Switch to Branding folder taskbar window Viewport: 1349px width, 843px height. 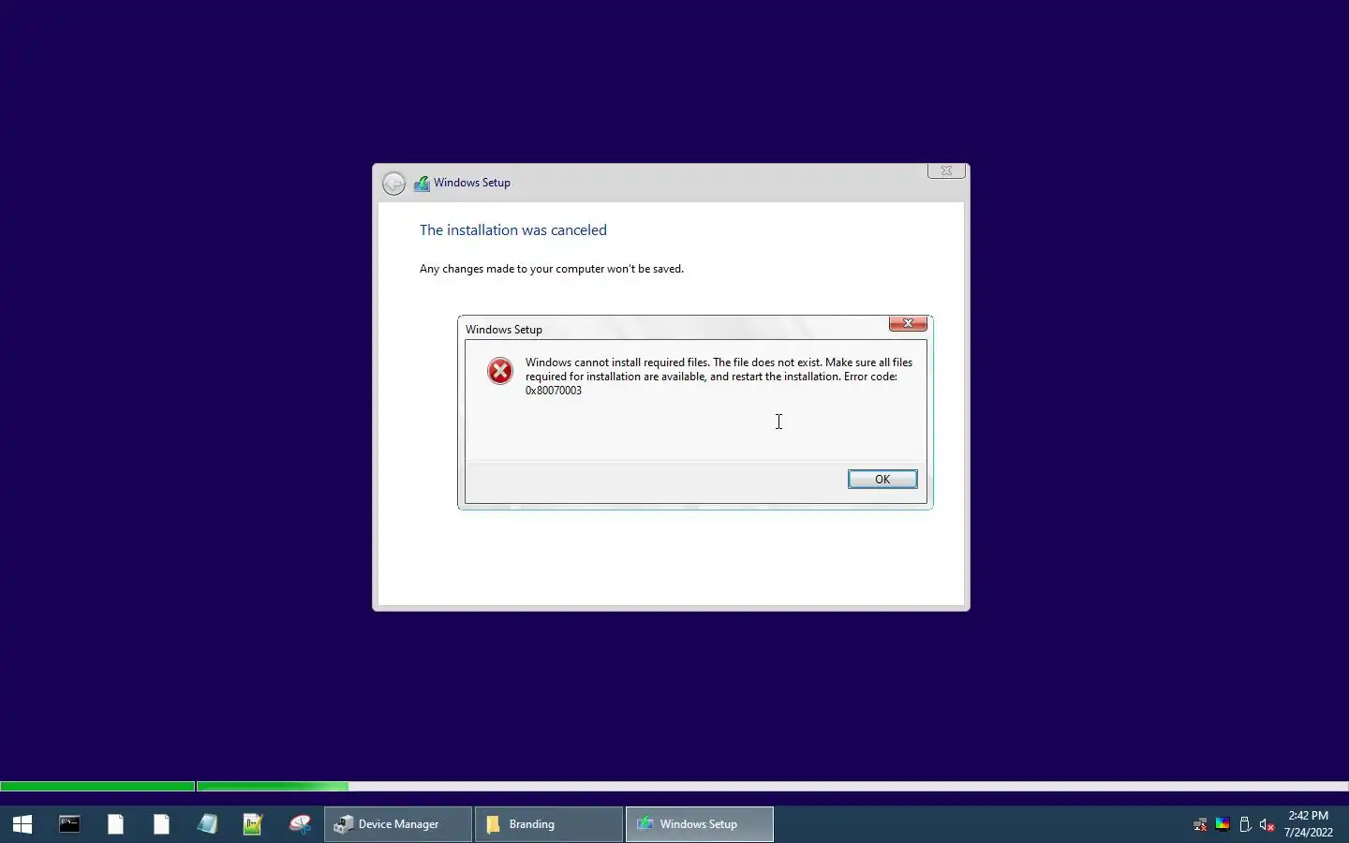[x=549, y=824]
